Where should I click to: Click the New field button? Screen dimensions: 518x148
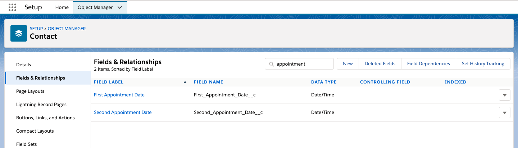[x=348, y=64]
